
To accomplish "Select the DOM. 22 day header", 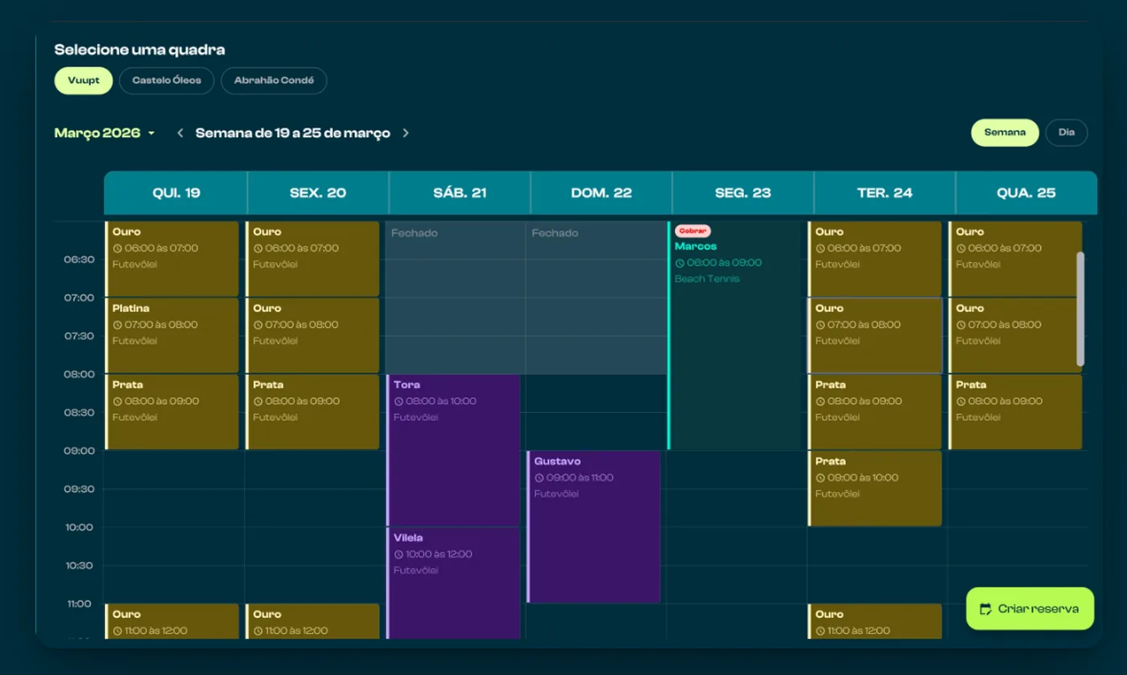I will click(601, 193).
